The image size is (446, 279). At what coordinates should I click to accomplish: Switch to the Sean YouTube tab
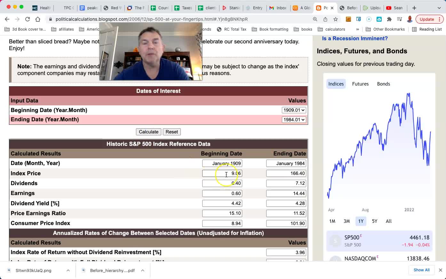(x=394, y=8)
